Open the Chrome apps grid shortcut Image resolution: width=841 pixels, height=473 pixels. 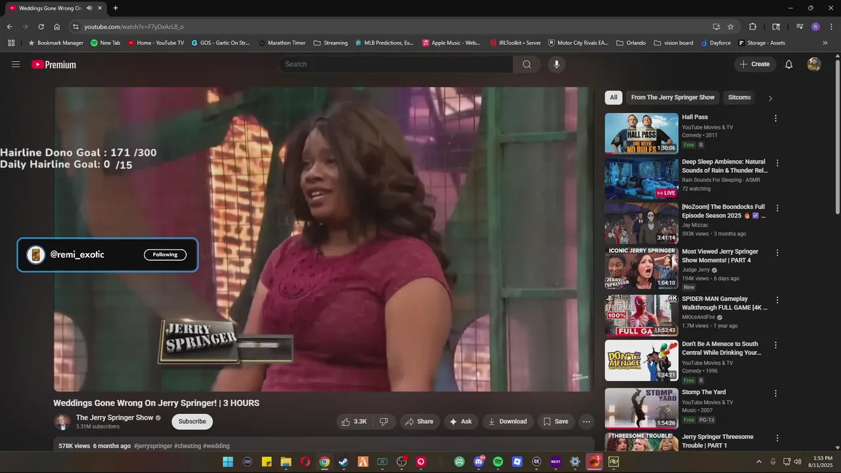[x=11, y=43]
